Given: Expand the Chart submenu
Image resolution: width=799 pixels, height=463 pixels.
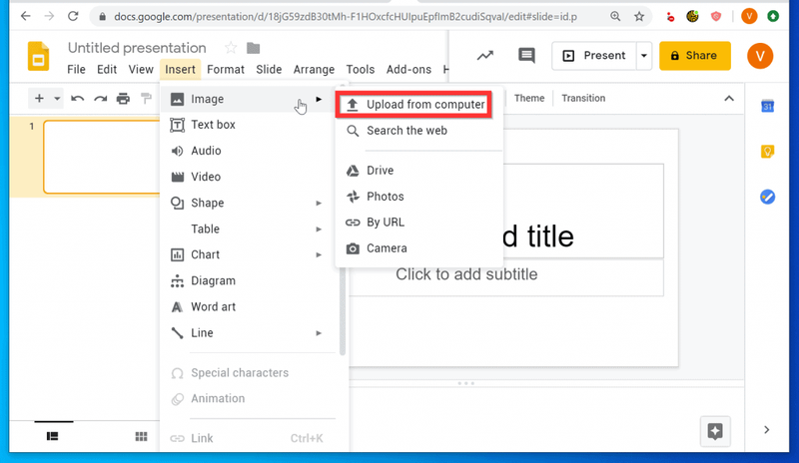Looking at the screenshot, I should point(319,254).
